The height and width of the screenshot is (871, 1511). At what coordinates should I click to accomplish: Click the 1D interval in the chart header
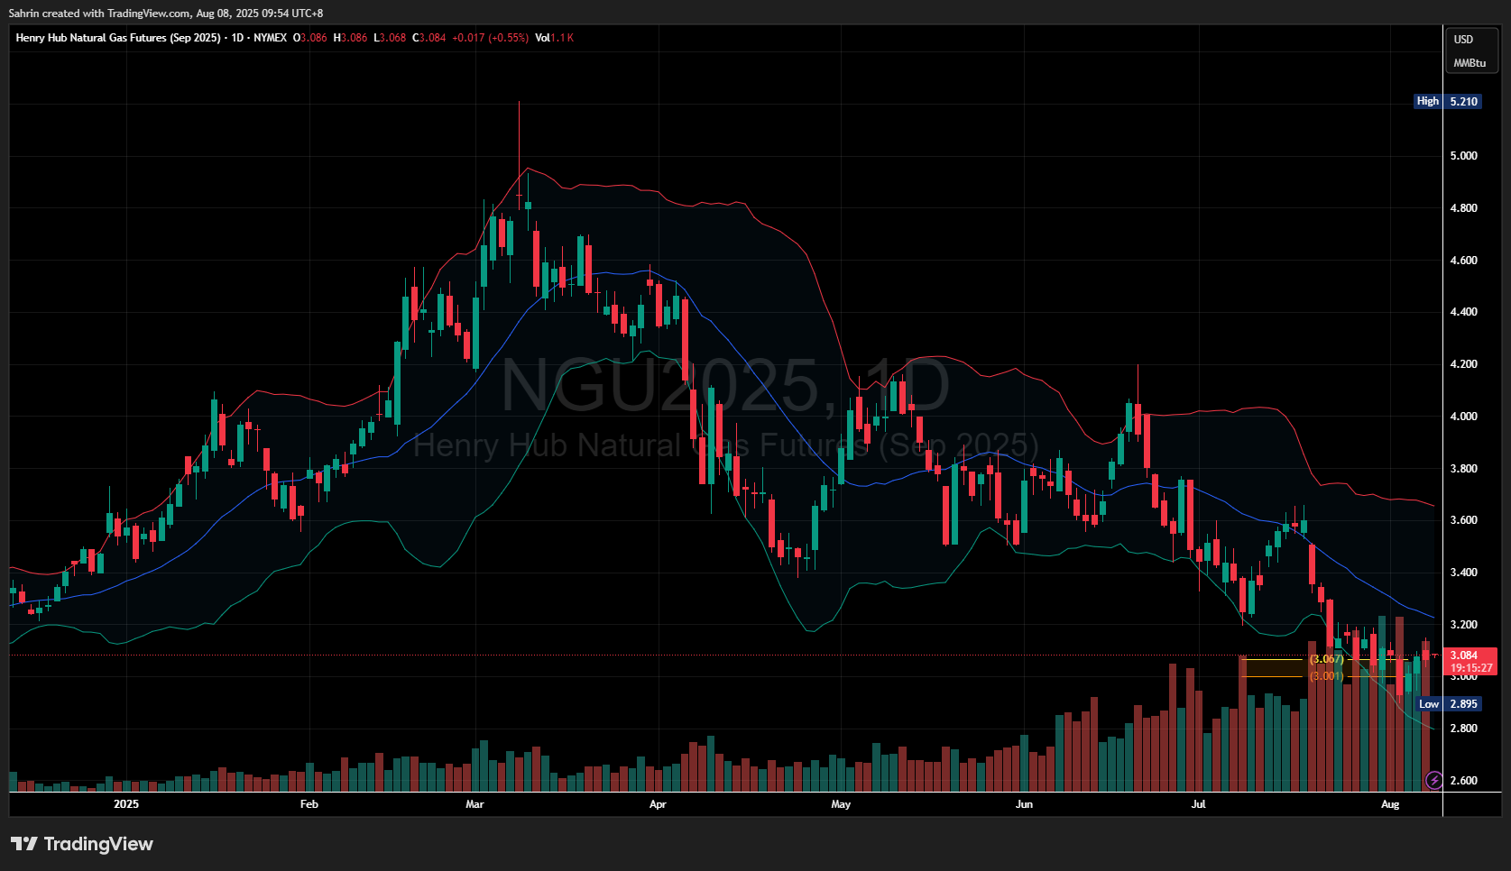coord(237,38)
